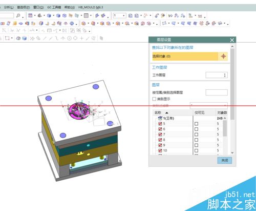The width and height of the screenshot is (256, 211).
Task: Click the empty search box left of the magnifier
Action: point(7,15)
